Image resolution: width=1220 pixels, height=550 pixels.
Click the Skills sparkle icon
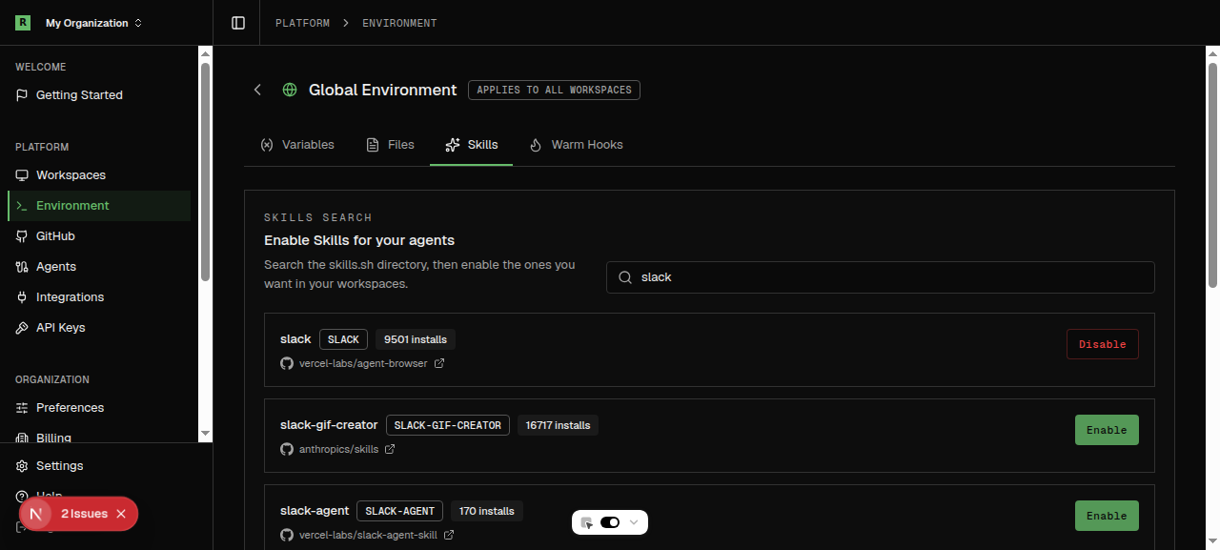coord(453,145)
